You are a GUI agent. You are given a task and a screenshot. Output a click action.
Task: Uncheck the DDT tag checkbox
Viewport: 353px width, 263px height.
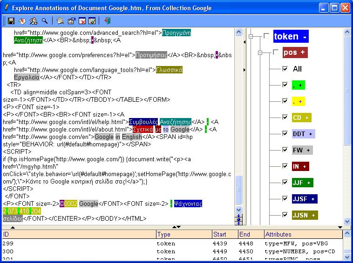(x=285, y=134)
